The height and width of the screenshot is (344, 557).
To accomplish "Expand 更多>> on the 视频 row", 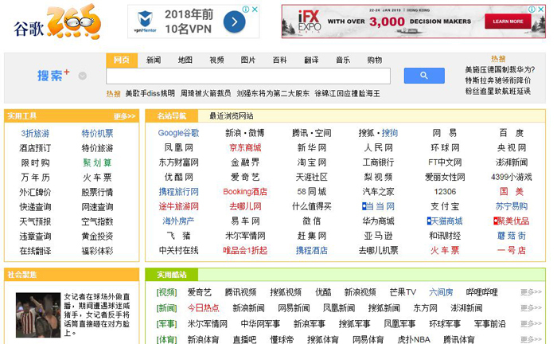I will tap(531, 292).
